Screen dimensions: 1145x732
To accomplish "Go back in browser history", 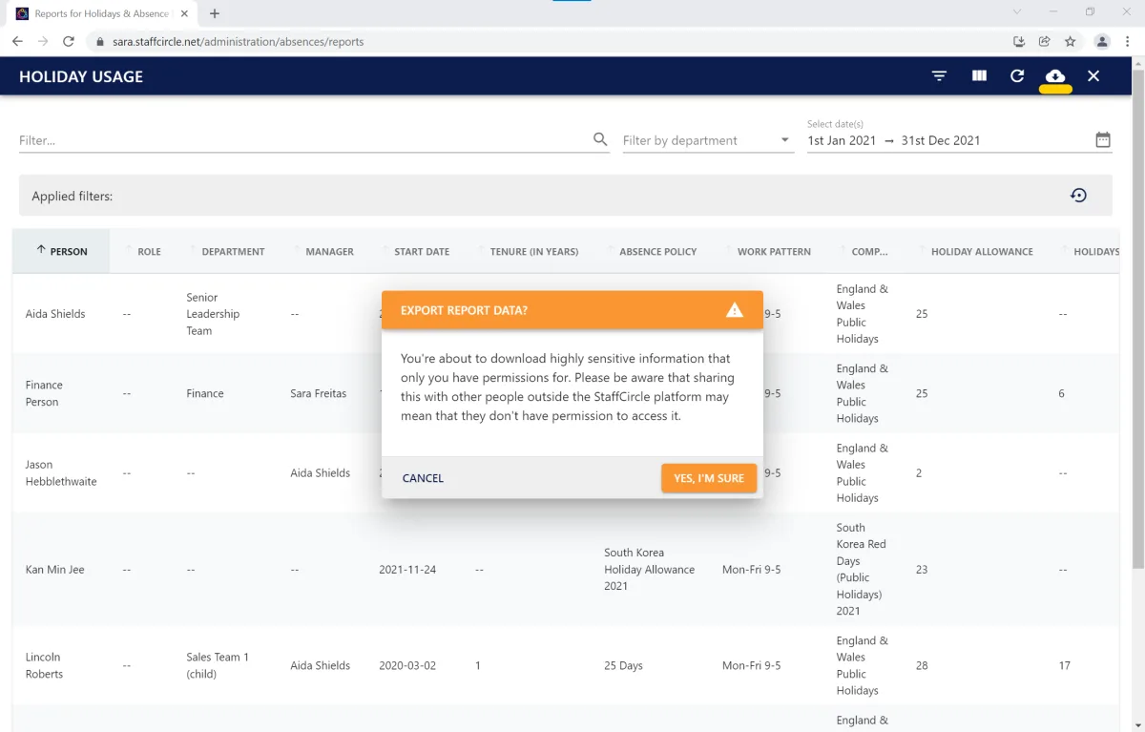I will click(x=17, y=41).
